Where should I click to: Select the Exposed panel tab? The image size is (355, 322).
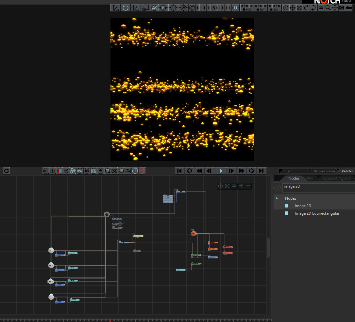tap(330, 178)
